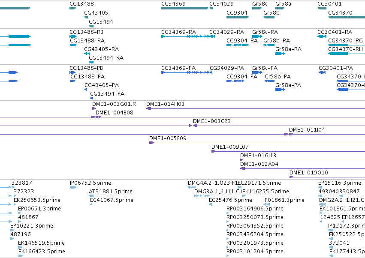Click clone DME1-009L07
The image size is (365, 258).
[230, 147]
